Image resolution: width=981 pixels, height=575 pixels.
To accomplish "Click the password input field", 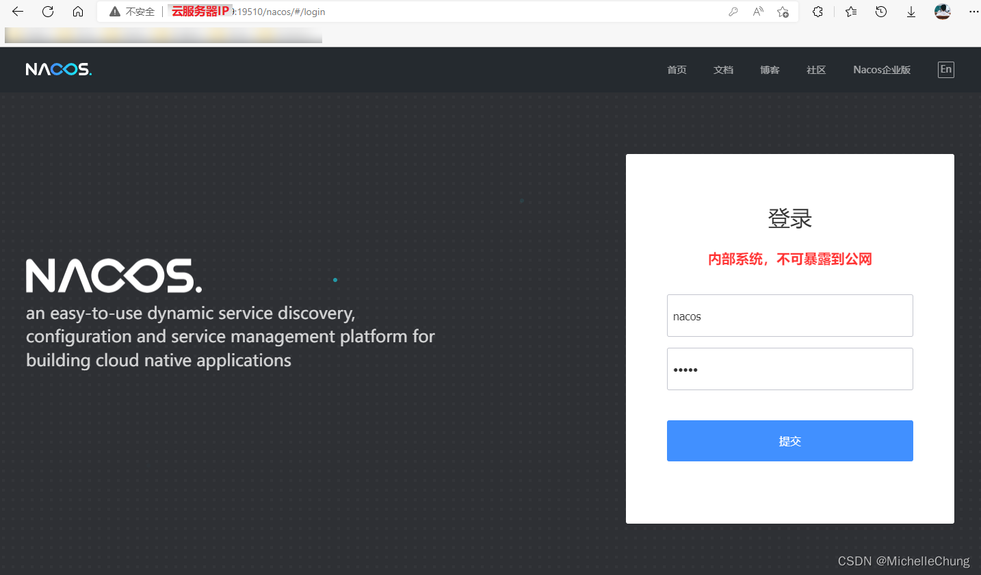I will (x=789, y=369).
